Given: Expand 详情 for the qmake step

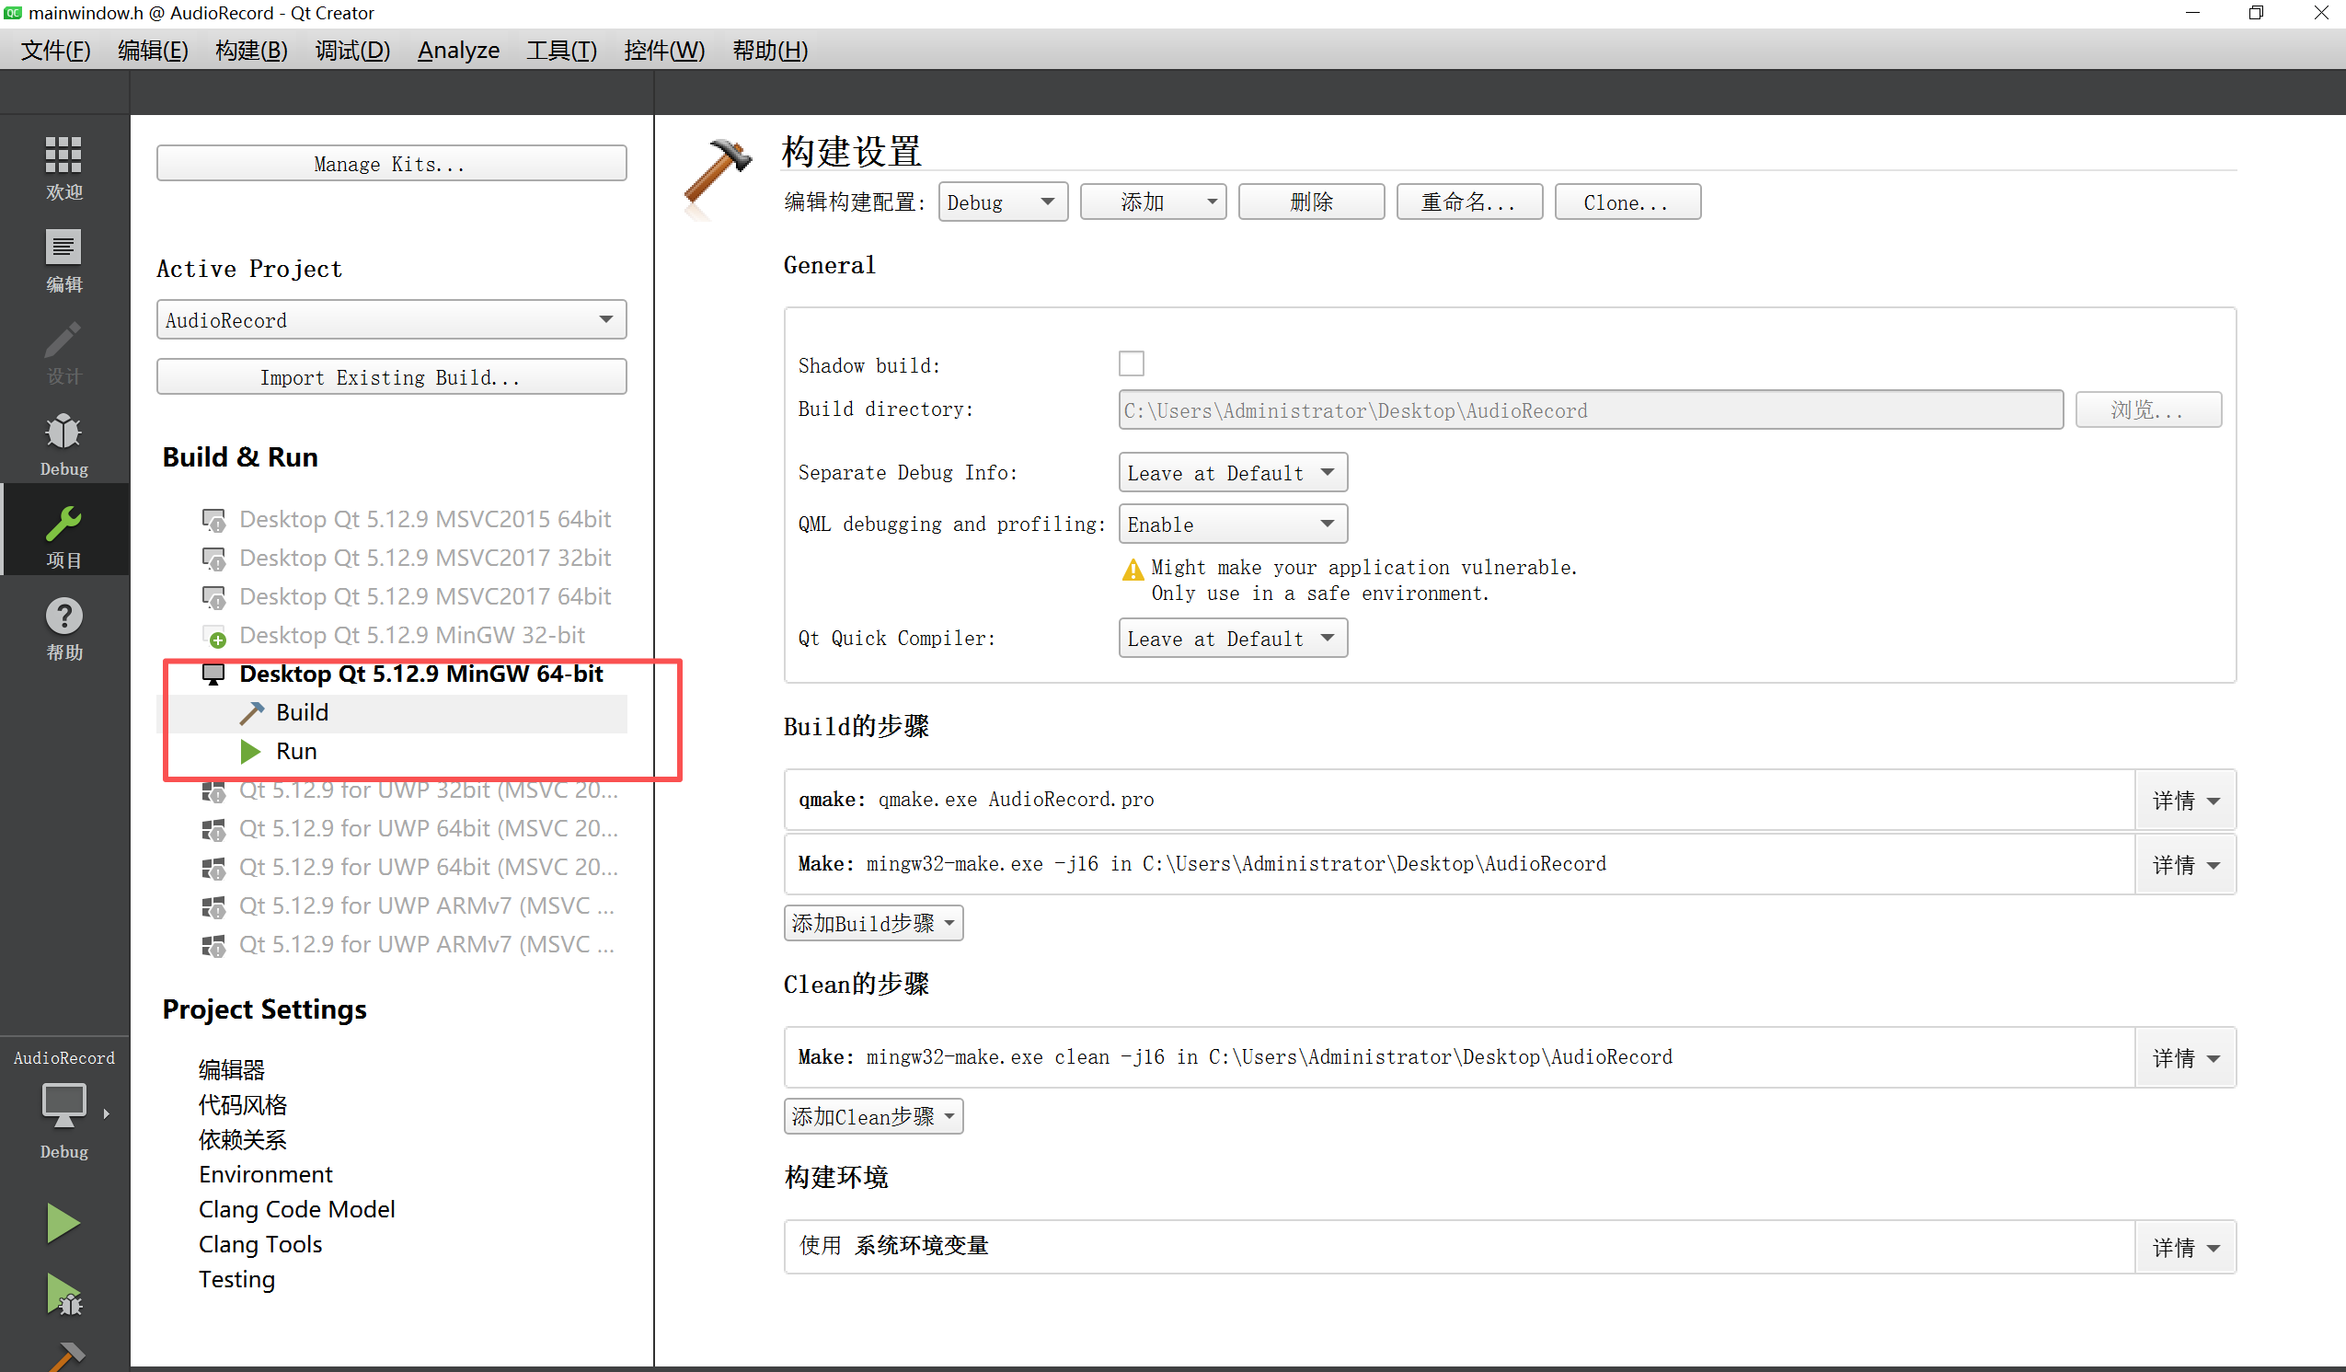Looking at the screenshot, I should (x=2186, y=800).
